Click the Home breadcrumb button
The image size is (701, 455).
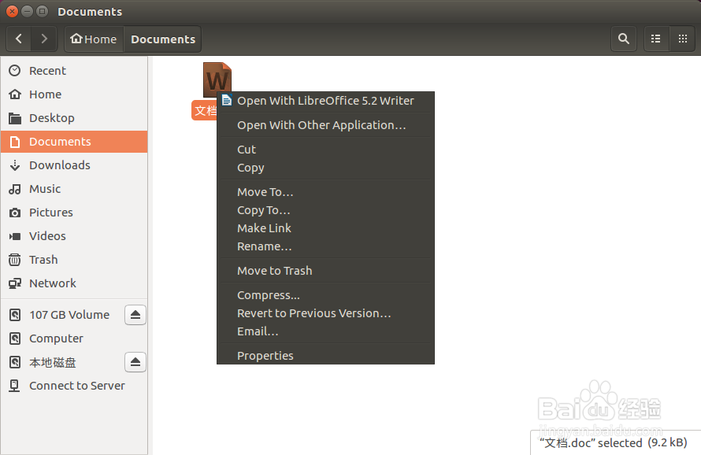coord(94,39)
